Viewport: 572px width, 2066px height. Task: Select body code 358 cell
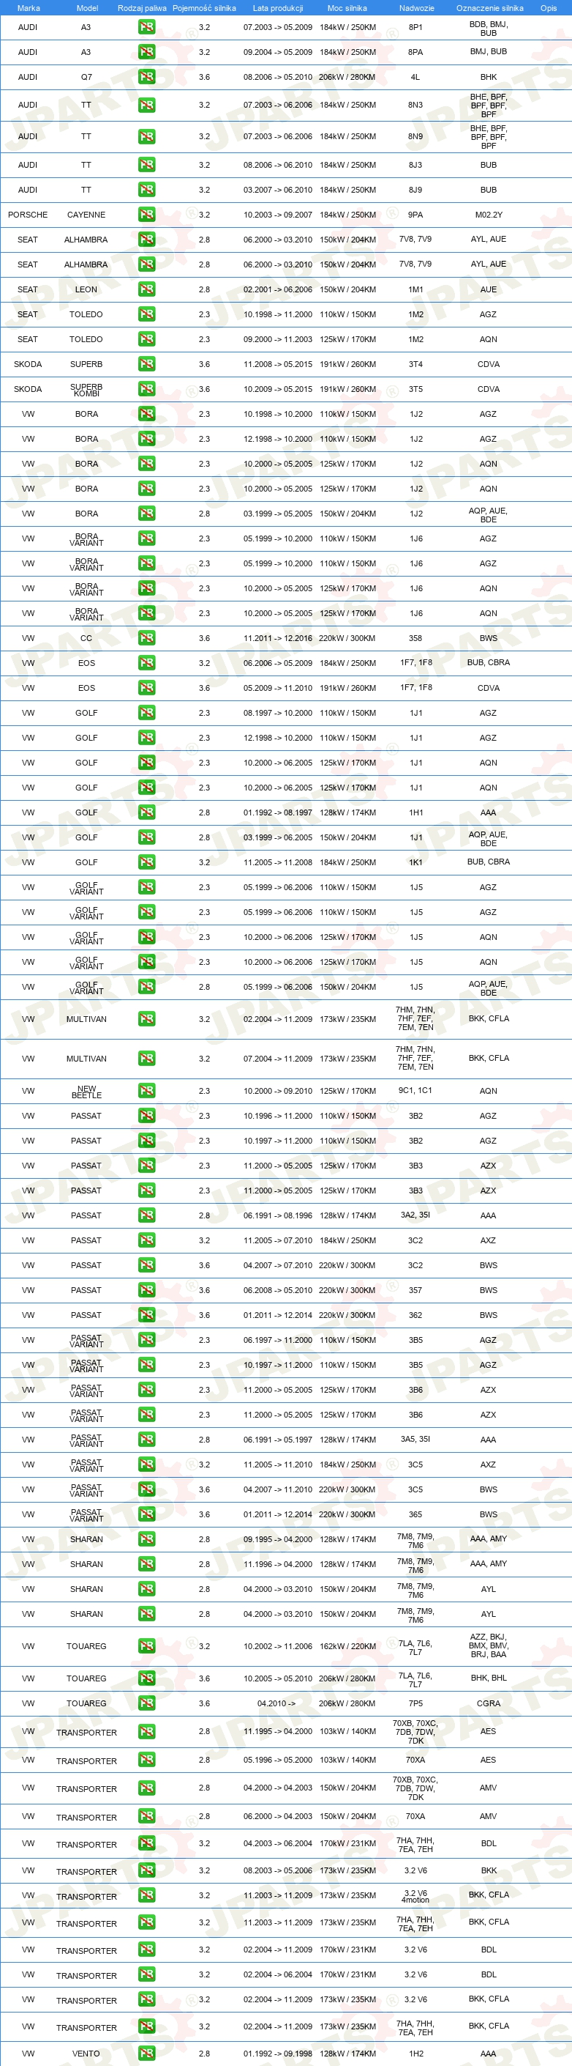pos(415,638)
